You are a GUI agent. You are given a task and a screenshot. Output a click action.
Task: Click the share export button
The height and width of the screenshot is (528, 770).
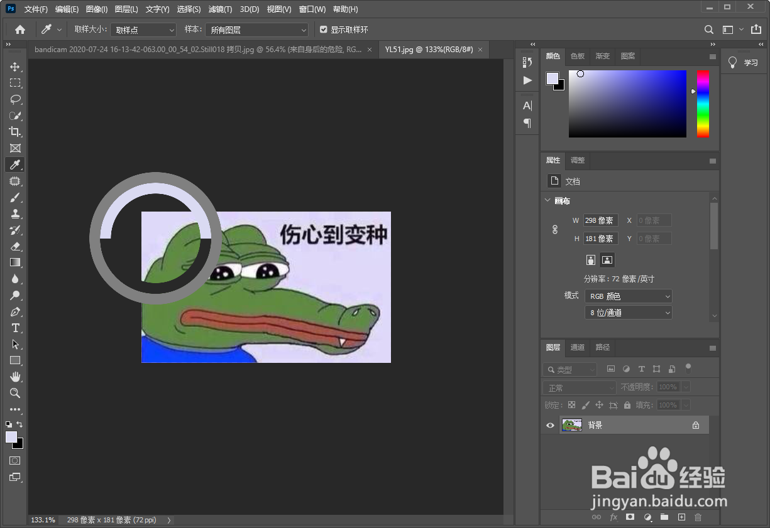[756, 30]
